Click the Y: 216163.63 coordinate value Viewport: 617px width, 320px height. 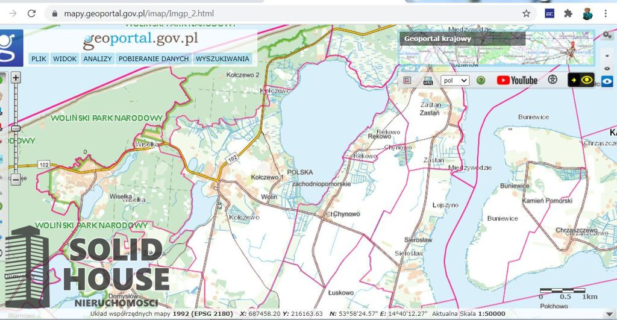[302, 314]
